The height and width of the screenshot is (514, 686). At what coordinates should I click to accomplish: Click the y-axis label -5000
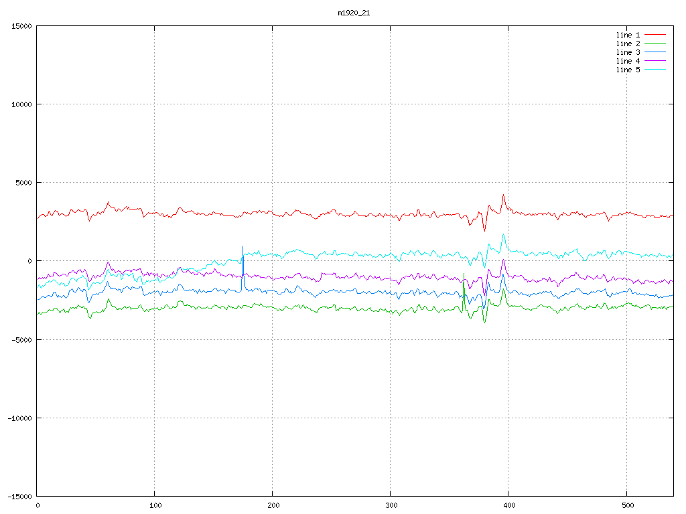tap(22, 339)
